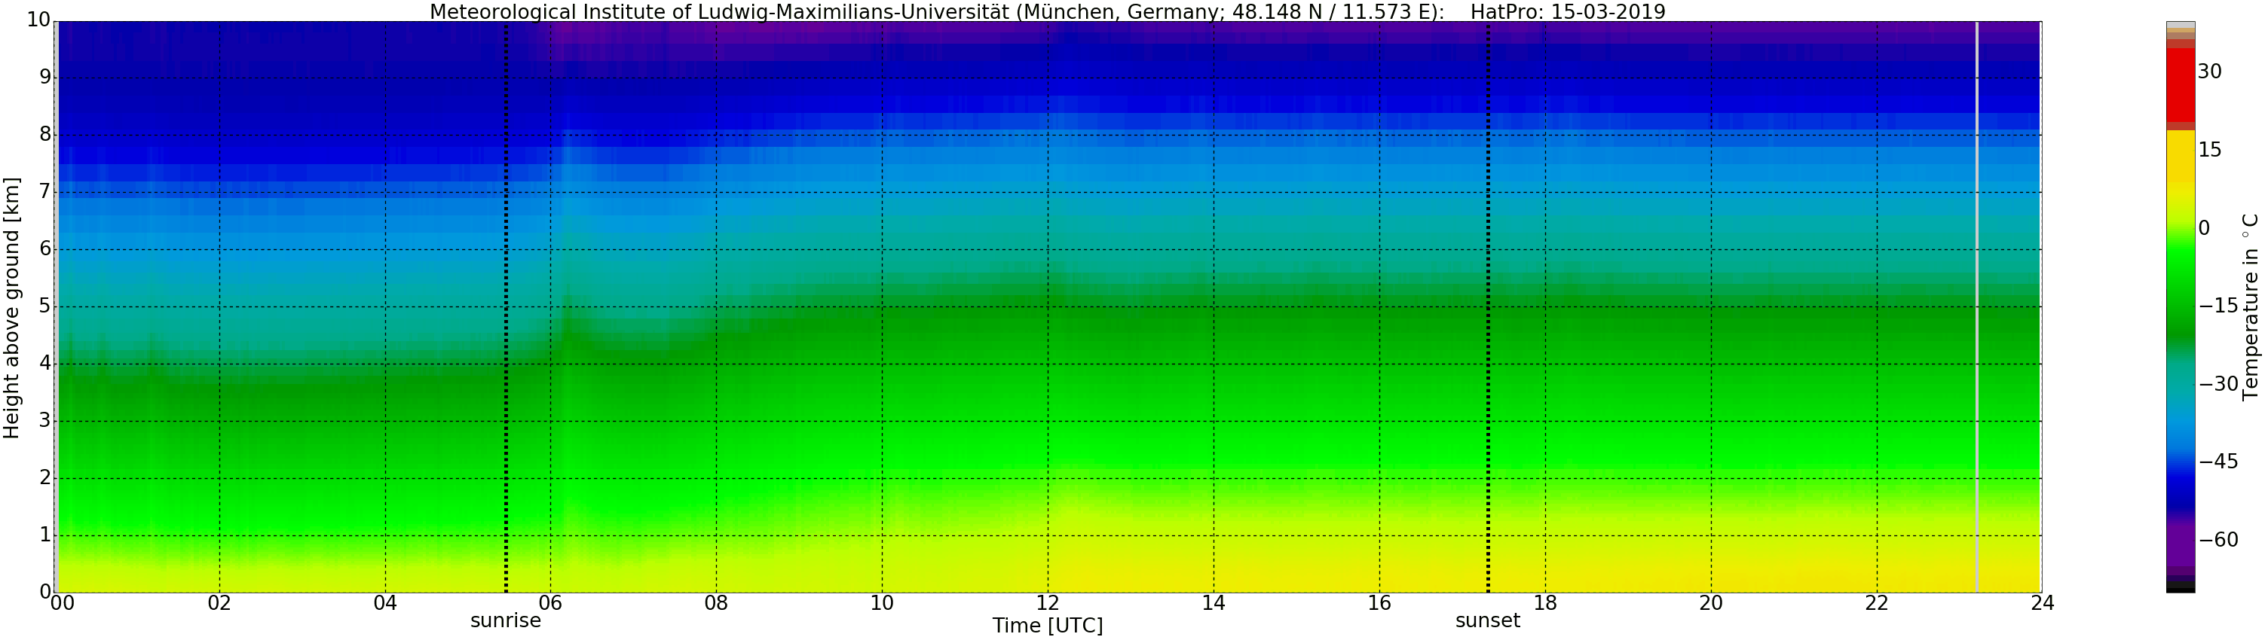Click the Meteorological Institute title text
This screenshot has height=640, width=2268.
(933, 11)
